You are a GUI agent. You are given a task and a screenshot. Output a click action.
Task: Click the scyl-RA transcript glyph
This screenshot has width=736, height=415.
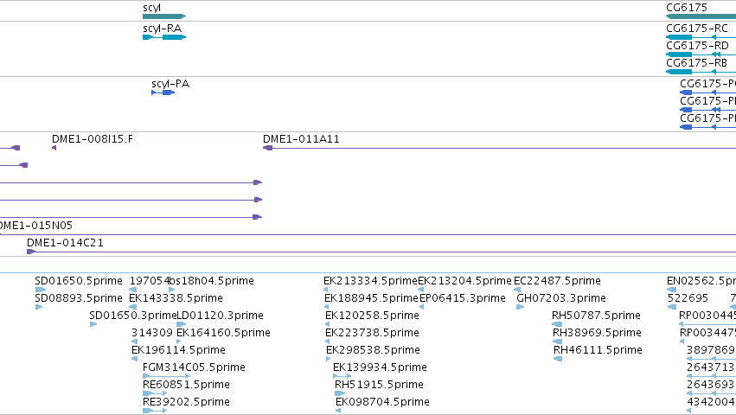pos(164,37)
